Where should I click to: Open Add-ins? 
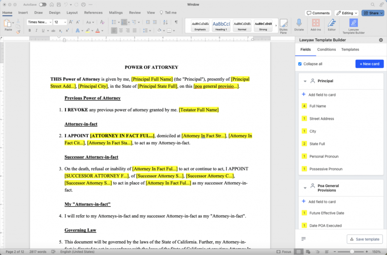(316, 25)
